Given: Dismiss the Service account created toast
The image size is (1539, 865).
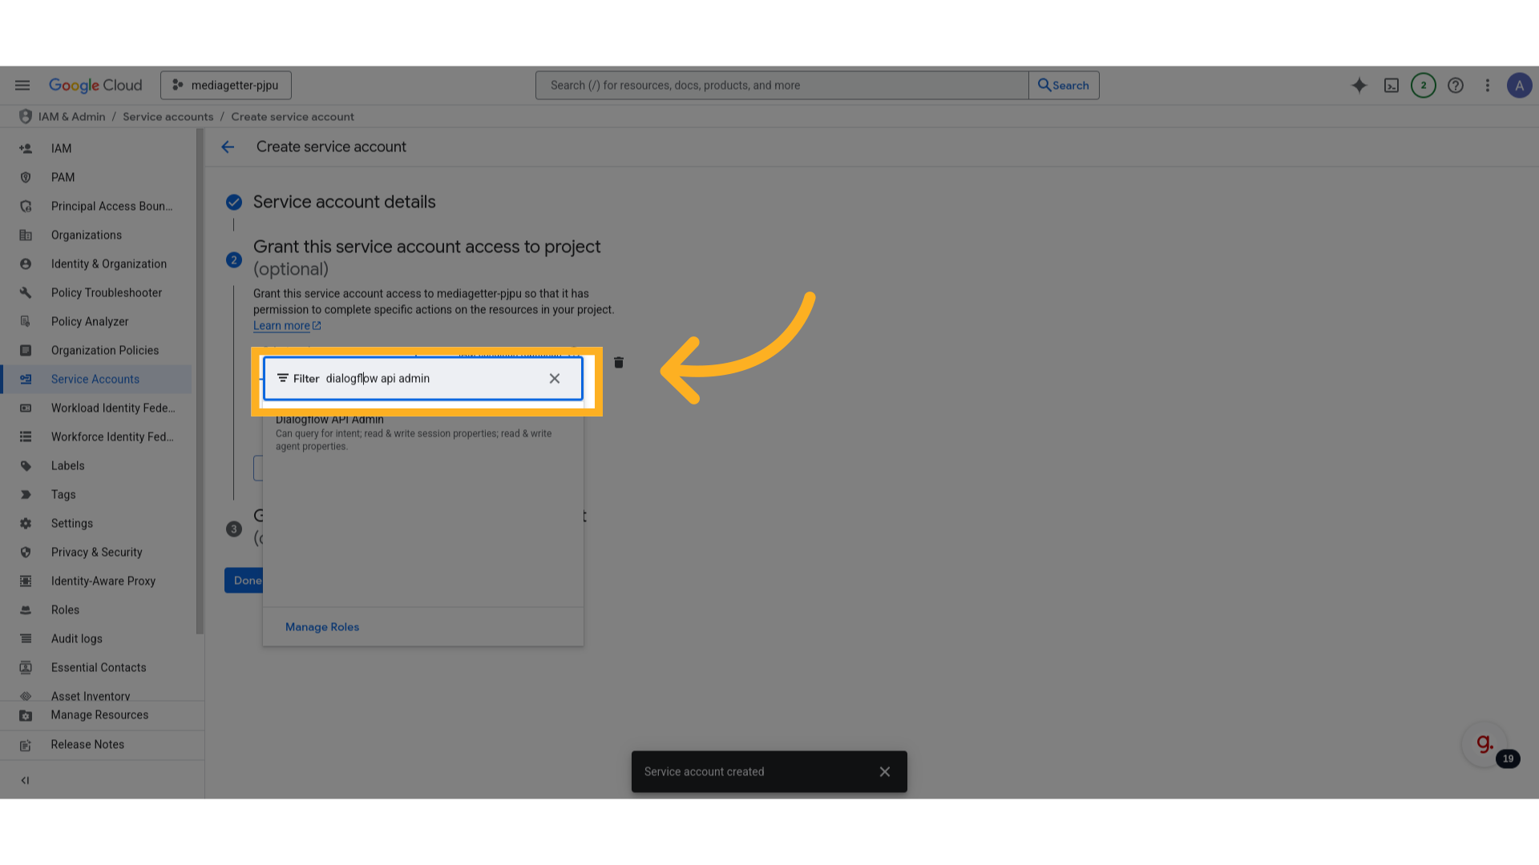Looking at the screenshot, I should pos(885,771).
